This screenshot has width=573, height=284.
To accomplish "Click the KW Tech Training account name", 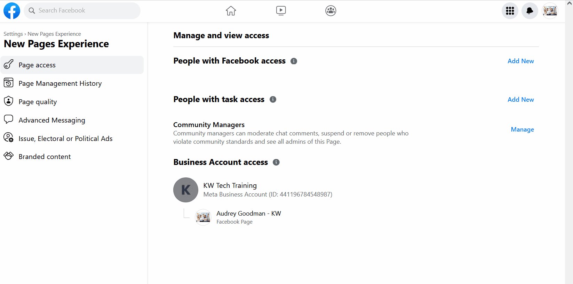I will pyautogui.click(x=230, y=185).
